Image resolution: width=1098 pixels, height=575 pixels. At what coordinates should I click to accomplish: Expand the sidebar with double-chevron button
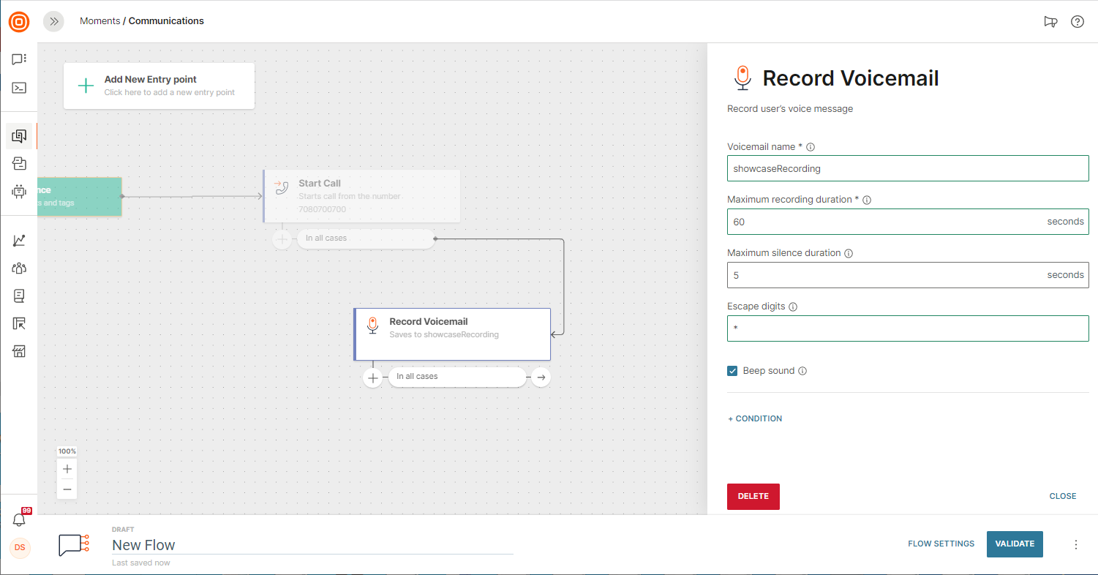point(54,21)
